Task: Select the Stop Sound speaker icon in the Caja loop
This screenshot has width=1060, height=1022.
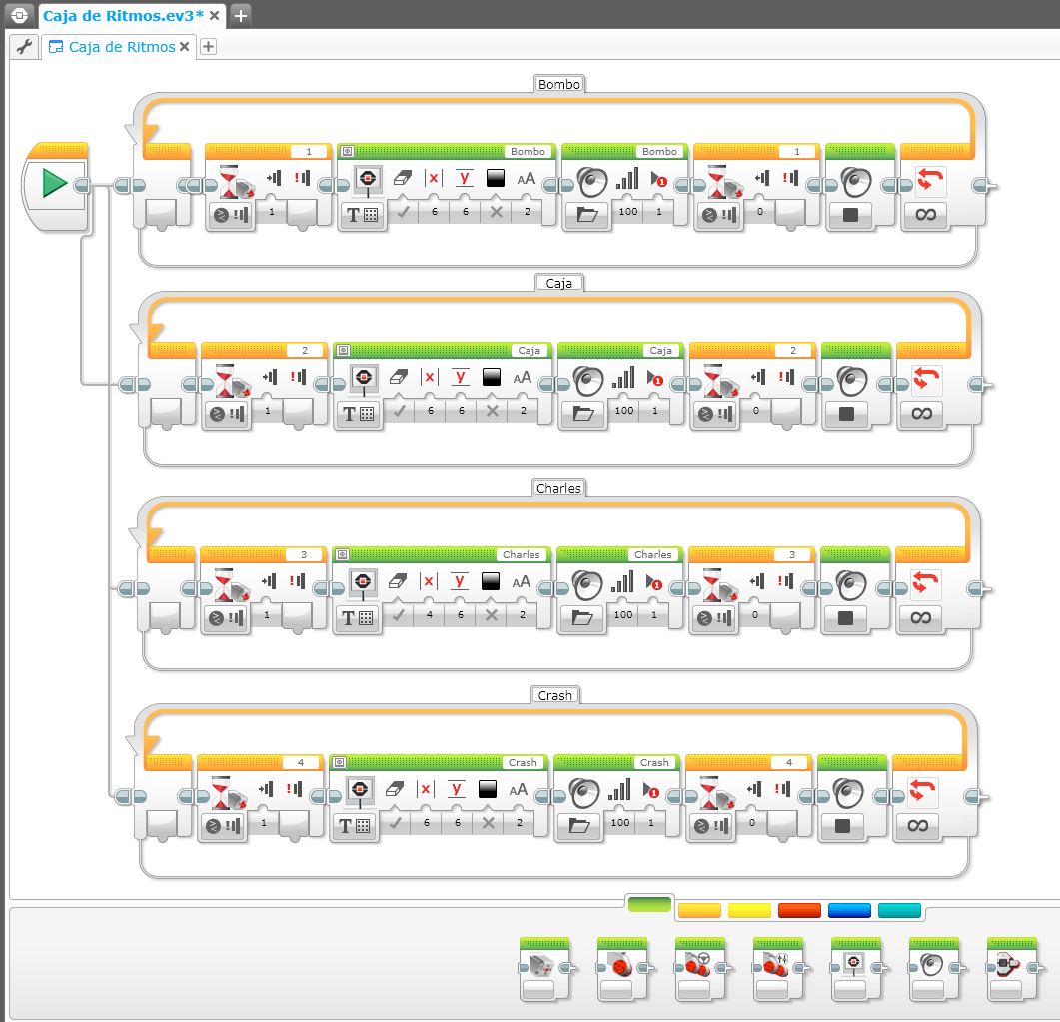Action: 851,380
